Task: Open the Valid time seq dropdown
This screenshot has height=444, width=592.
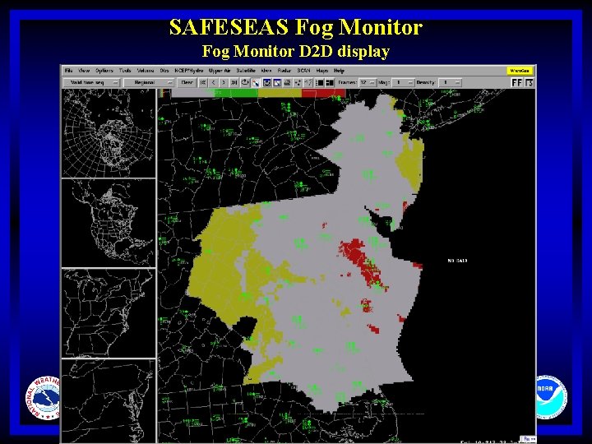Action: [x=91, y=82]
